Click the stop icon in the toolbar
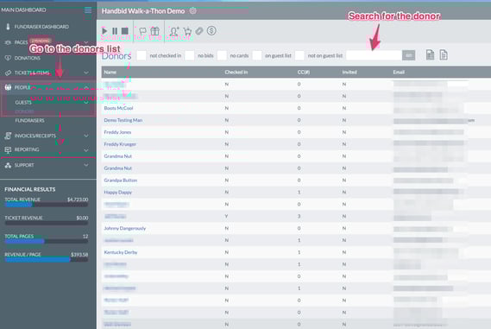This screenshot has height=329, width=491. pyautogui.click(x=124, y=31)
